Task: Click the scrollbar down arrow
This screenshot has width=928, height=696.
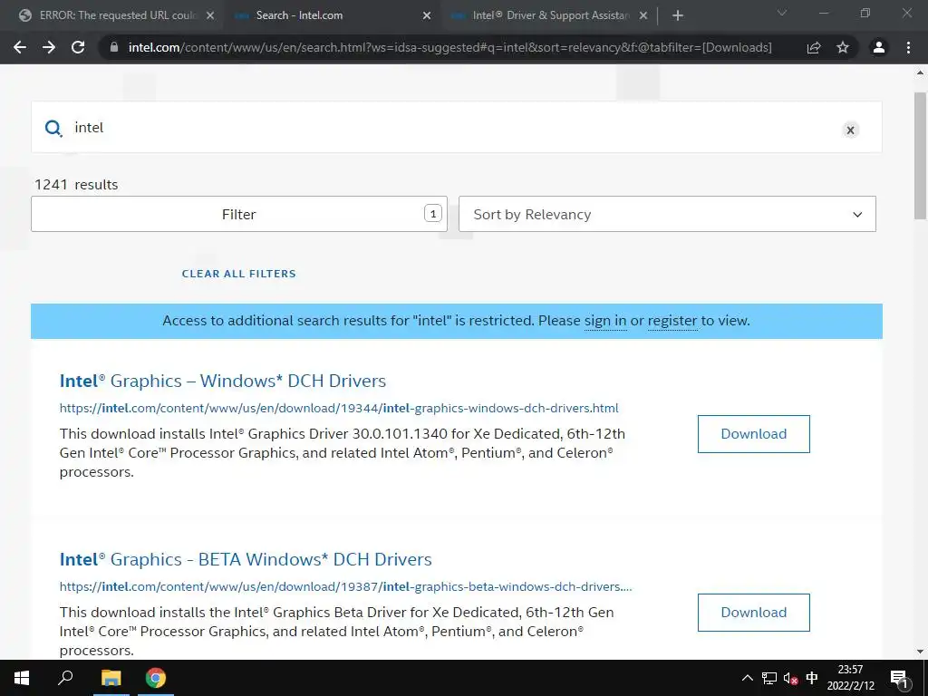Action: 920,652
